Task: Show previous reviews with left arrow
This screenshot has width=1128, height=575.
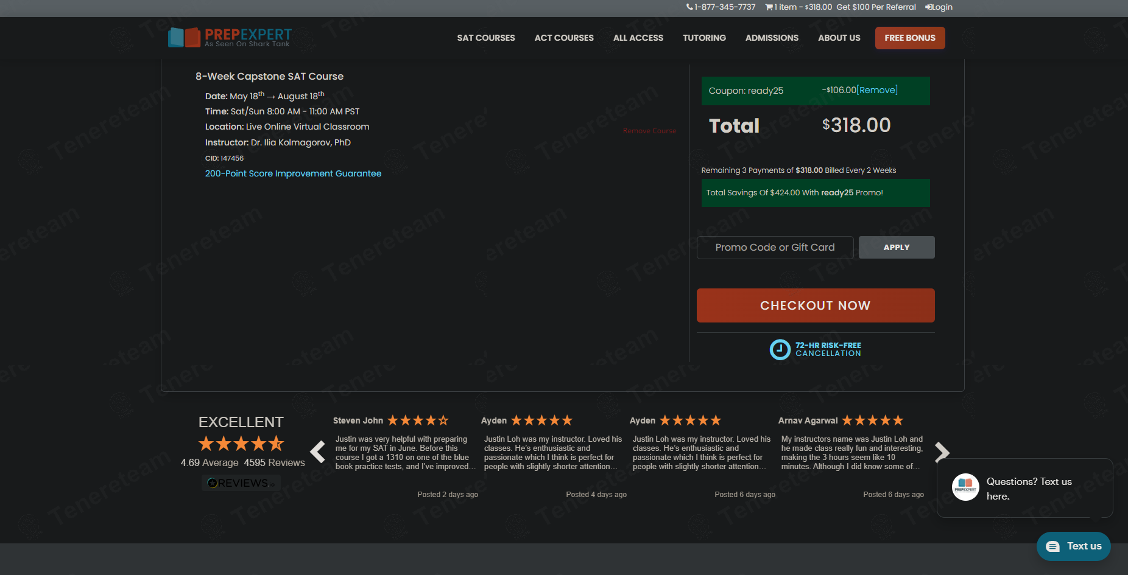Action: pos(317,452)
